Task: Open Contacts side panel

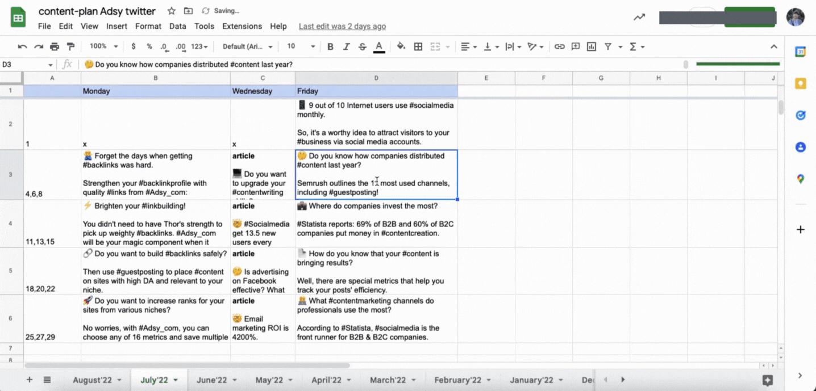Action: pyautogui.click(x=800, y=147)
